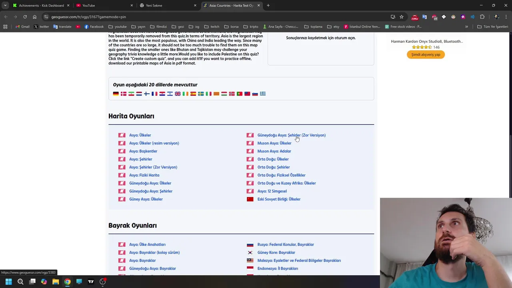Go to the browser home page icon
This screenshot has height=288, width=512.
tap(35, 17)
